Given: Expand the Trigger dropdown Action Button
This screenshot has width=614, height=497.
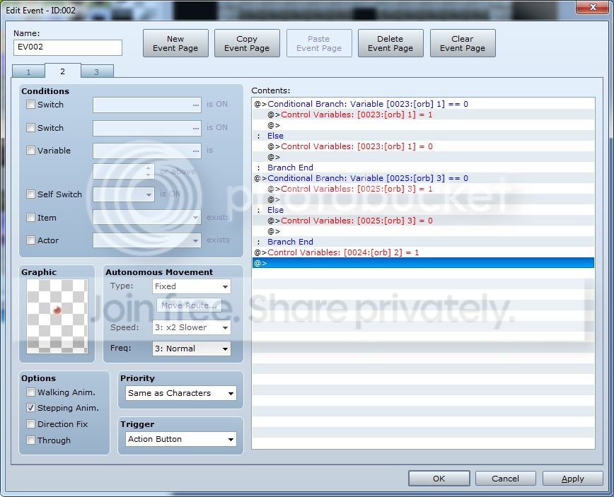Looking at the screenshot, I should [x=181, y=439].
